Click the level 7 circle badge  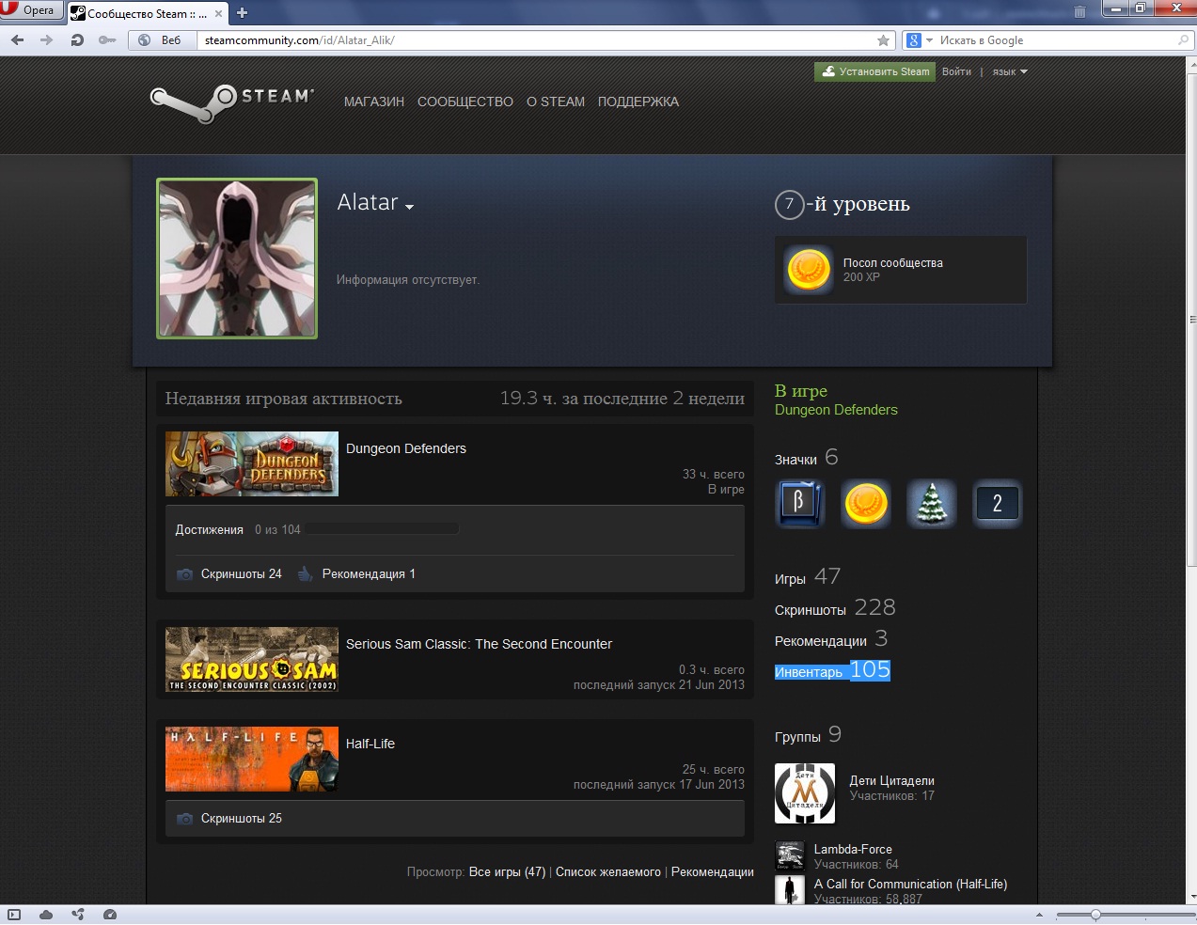coord(790,204)
